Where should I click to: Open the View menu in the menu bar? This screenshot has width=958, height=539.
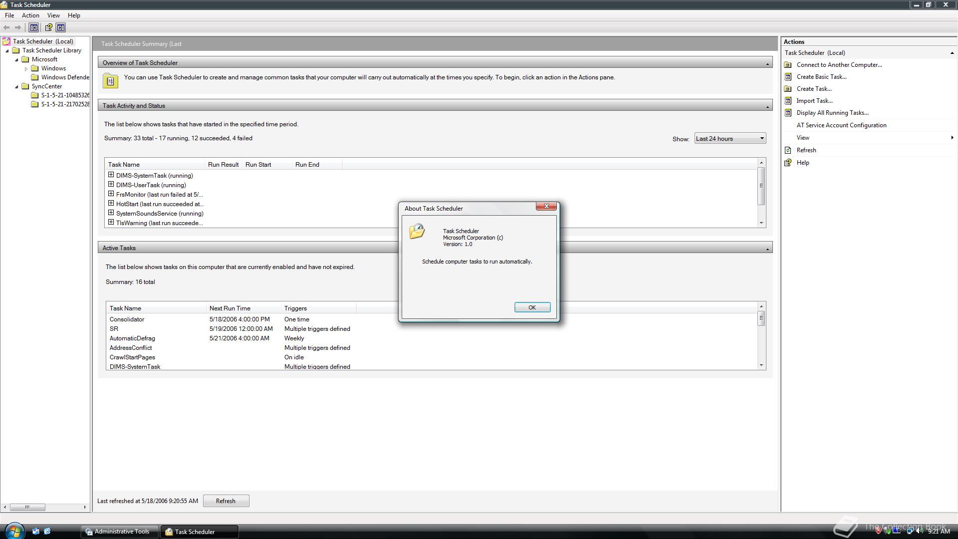point(53,15)
